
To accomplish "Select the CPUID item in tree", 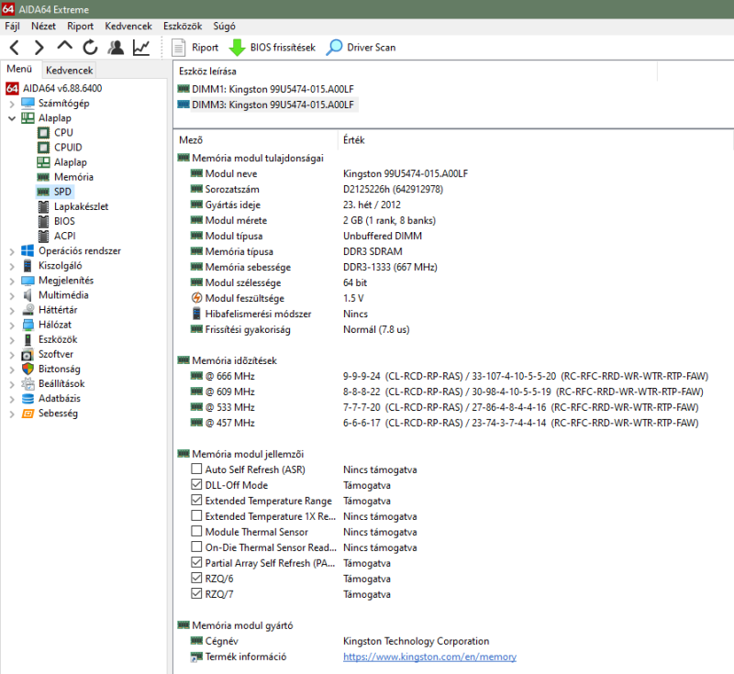I will tap(68, 148).
